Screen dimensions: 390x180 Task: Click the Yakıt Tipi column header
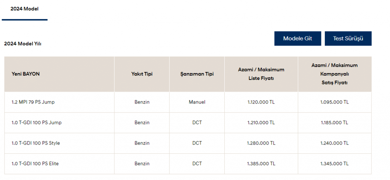click(142, 74)
